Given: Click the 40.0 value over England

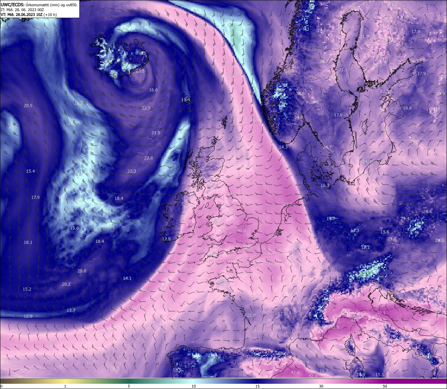Looking at the screenshot, I should (241, 231).
